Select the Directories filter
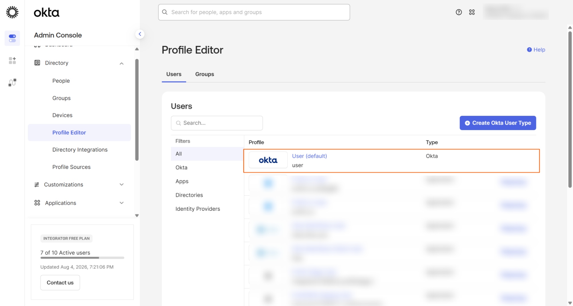573x306 pixels. [189, 195]
